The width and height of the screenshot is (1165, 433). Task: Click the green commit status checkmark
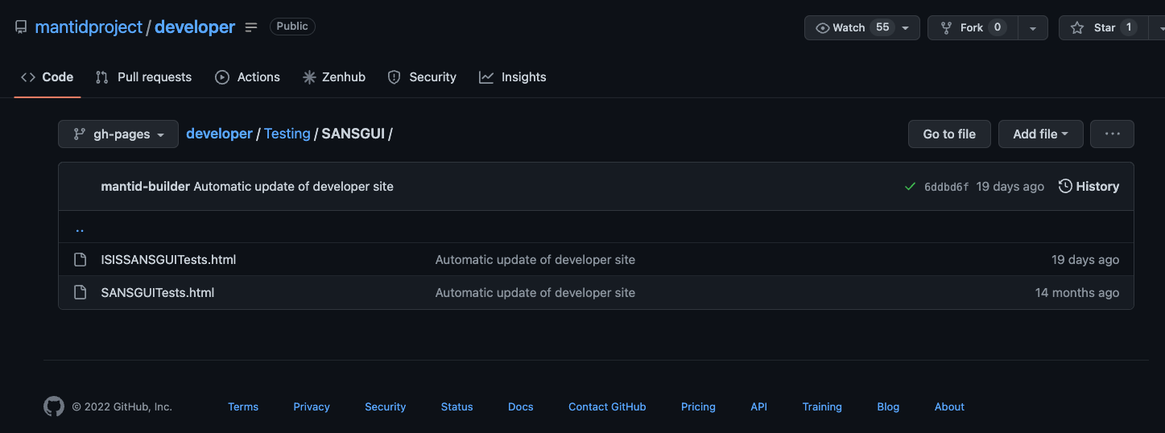click(x=910, y=187)
